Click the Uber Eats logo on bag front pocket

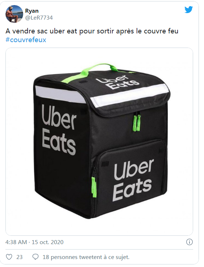133,180
